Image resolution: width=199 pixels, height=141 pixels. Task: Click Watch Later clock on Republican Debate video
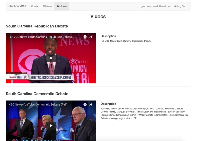click(85, 37)
